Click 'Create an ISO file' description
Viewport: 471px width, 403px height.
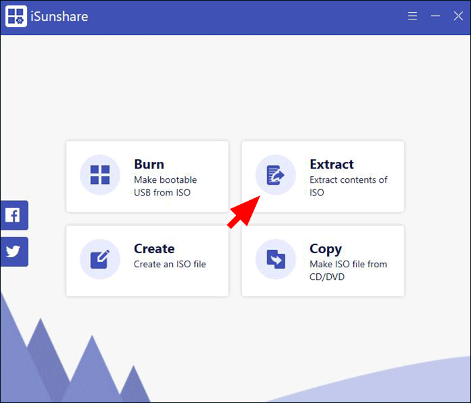point(170,264)
